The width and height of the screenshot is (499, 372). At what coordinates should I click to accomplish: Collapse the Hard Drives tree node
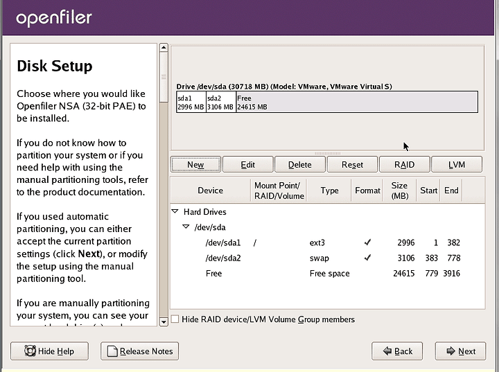click(x=175, y=211)
